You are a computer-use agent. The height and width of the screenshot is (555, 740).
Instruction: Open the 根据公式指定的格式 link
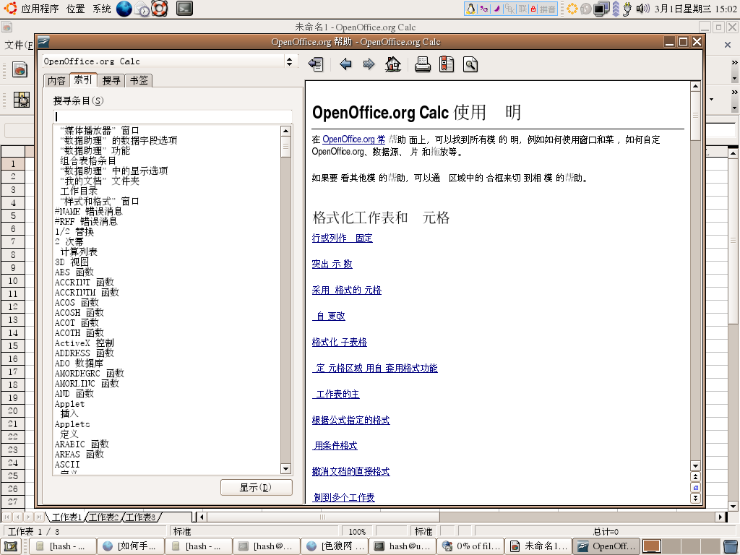350,420
